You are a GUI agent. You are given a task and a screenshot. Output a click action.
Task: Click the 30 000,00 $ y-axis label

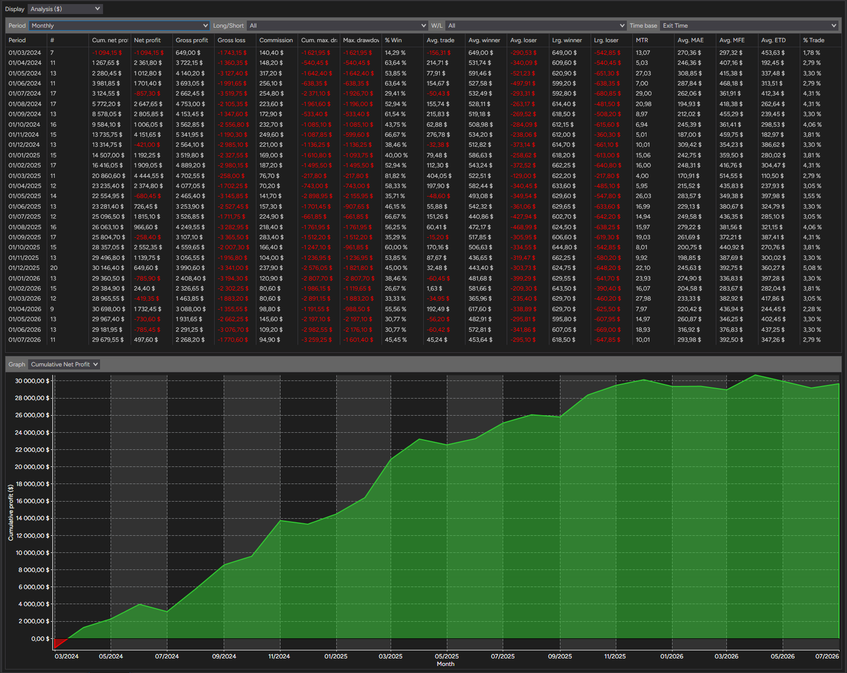[x=32, y=381]
